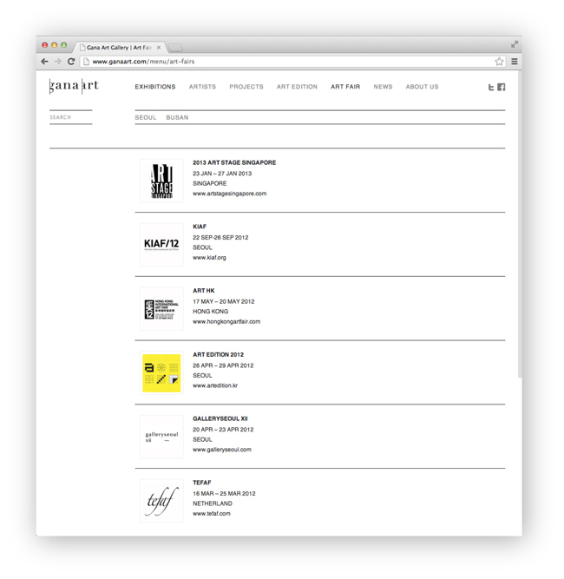Open Gana Art Facebook icon

point(501,87)
